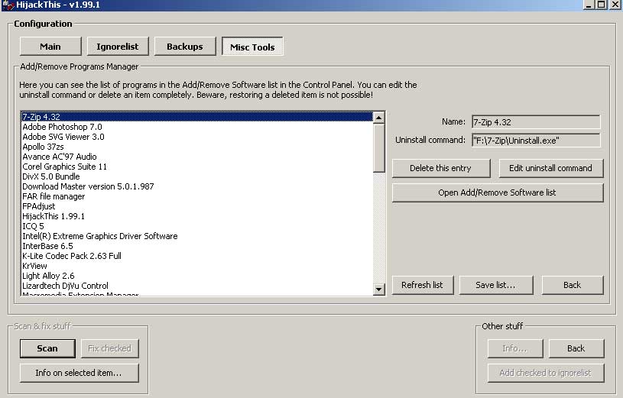Click the Save list... button
The width and height of the screenshot is (623, 398).
tap(495, 285)
